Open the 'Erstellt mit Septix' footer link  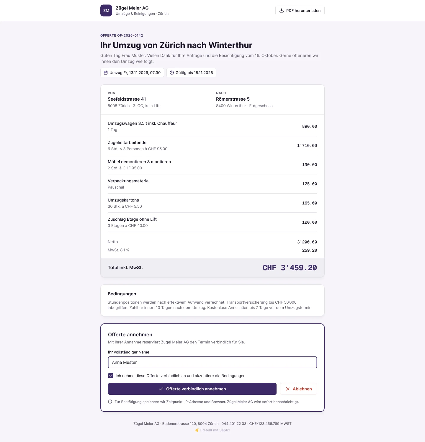pyautogui.click(x=212, y=430)
